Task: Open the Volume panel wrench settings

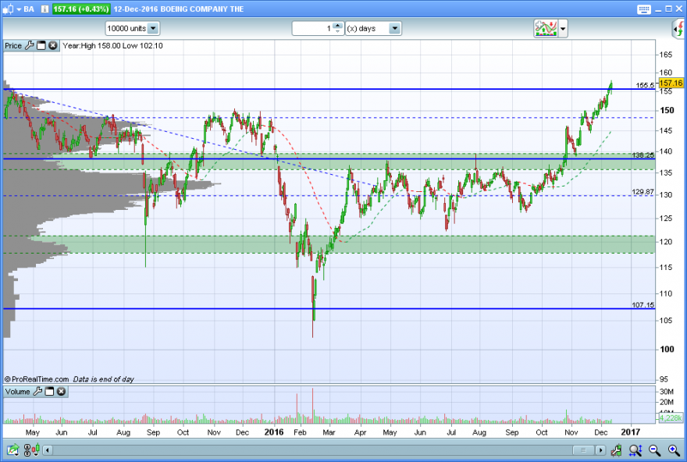Action: [x=37, y=392]
